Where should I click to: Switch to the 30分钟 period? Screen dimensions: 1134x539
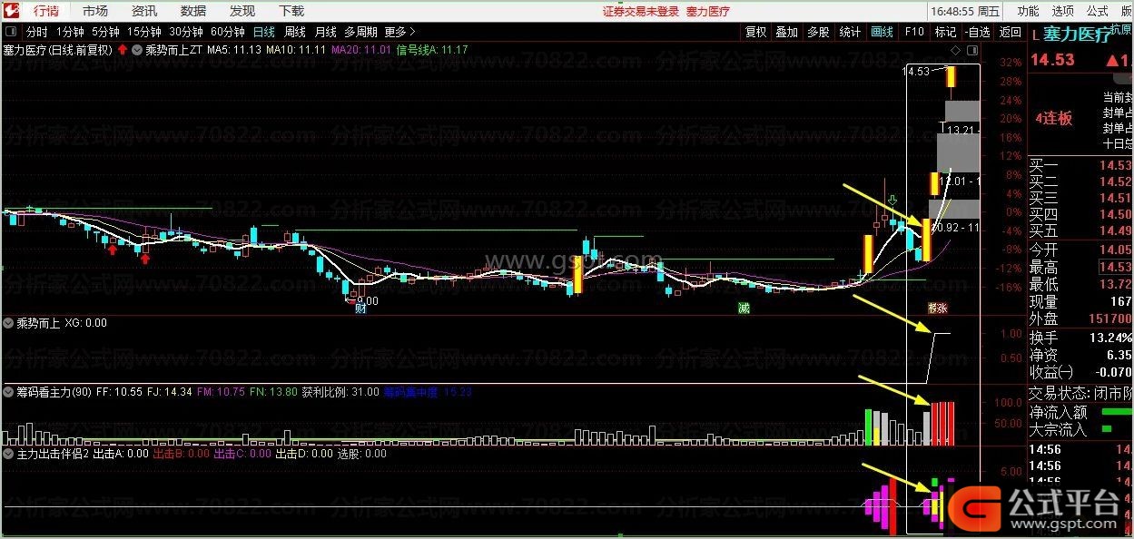pos(185,32)
